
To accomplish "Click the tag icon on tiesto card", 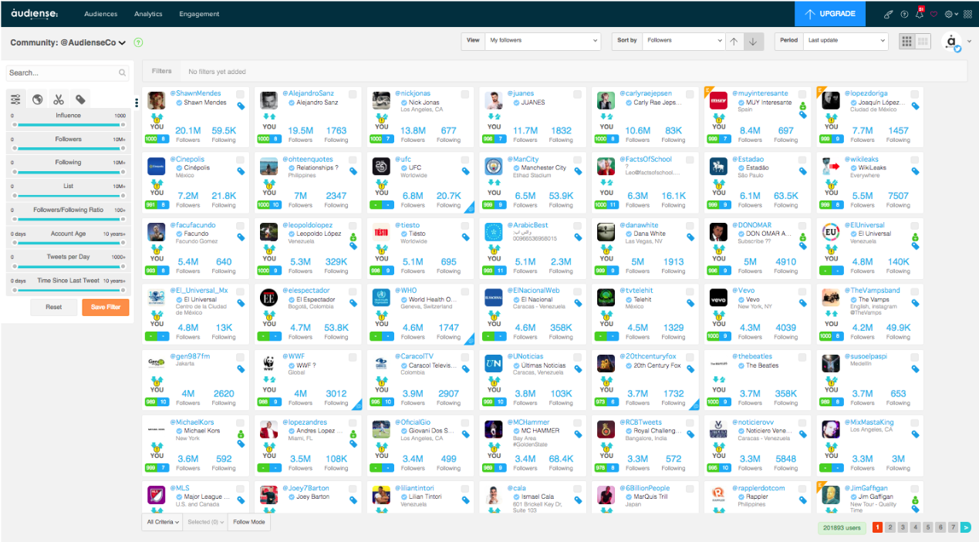I will (x=466, y=237).
